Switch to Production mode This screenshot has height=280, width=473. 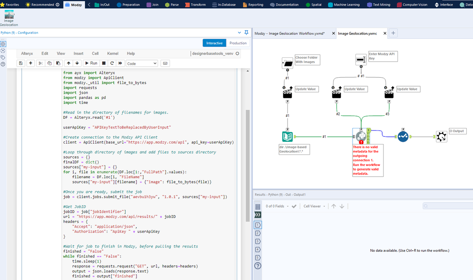238,43
